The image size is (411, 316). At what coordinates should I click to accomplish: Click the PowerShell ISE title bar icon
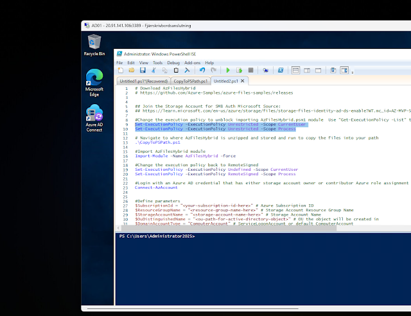(119, 54)
